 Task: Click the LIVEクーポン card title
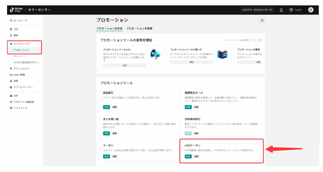point(193,145)
